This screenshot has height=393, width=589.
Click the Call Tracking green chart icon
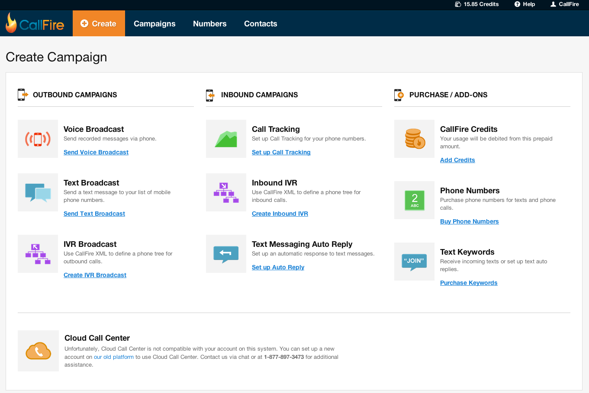pos(226,139)
